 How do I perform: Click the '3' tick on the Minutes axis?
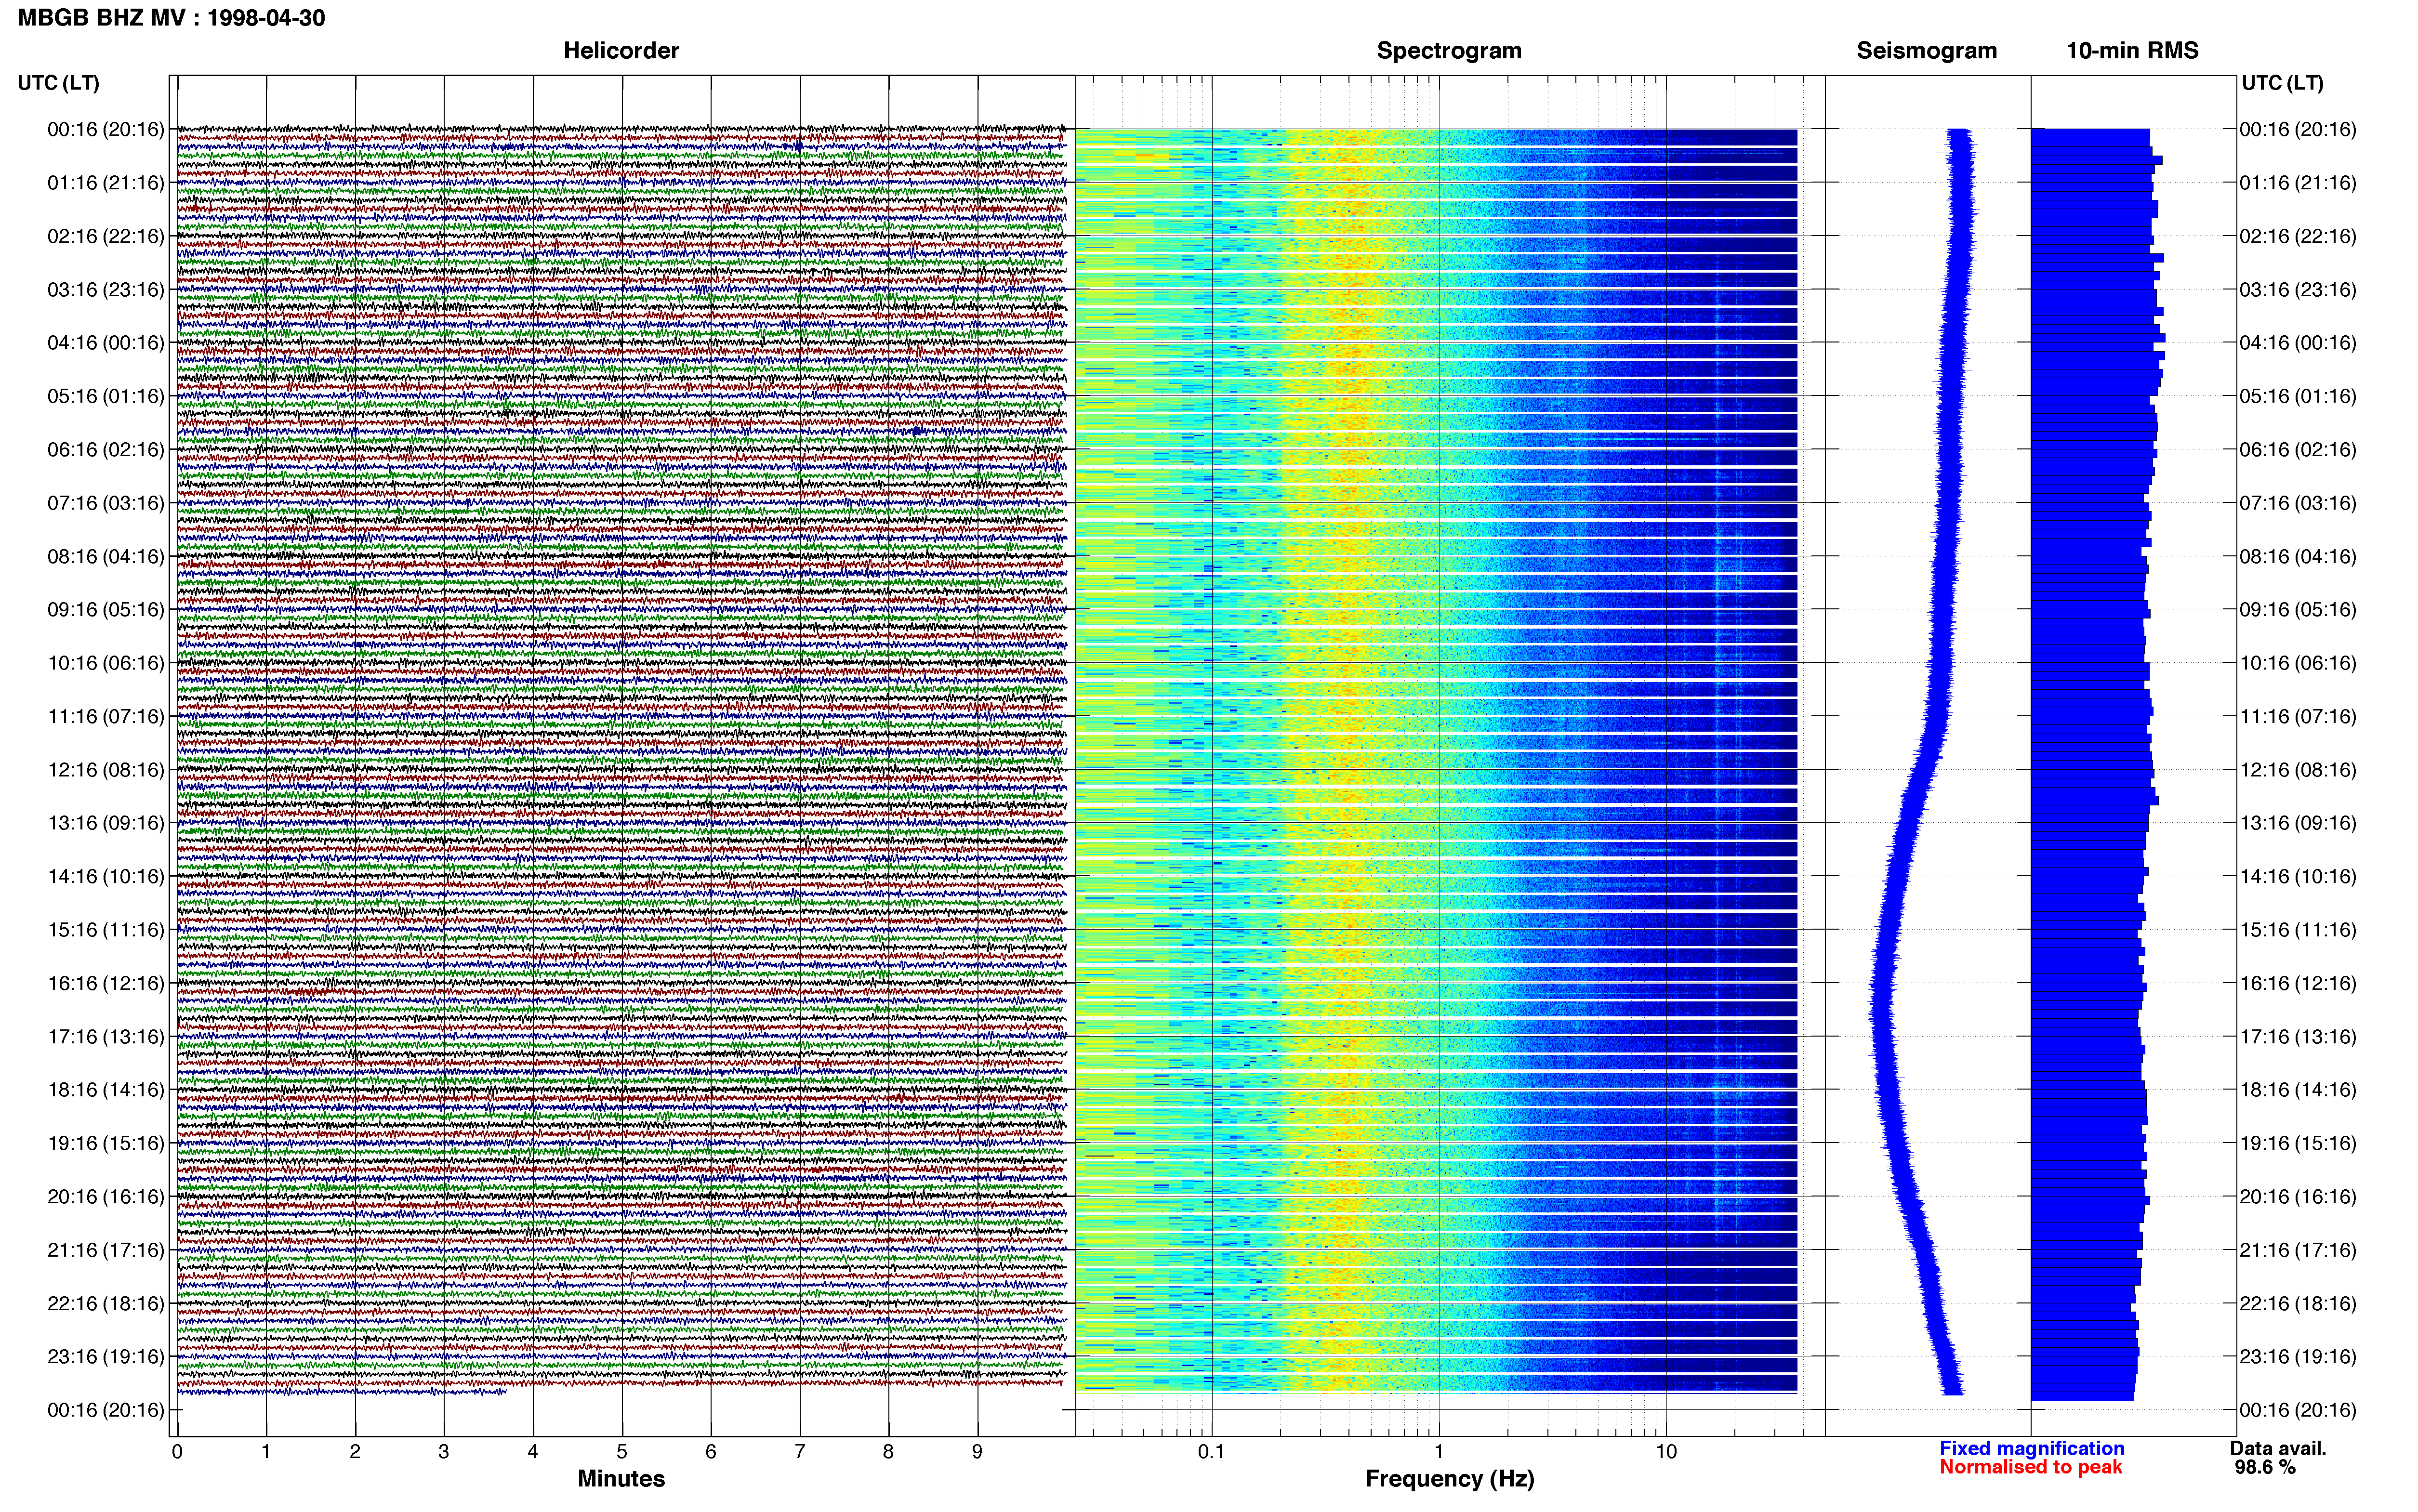(444, 1452)
